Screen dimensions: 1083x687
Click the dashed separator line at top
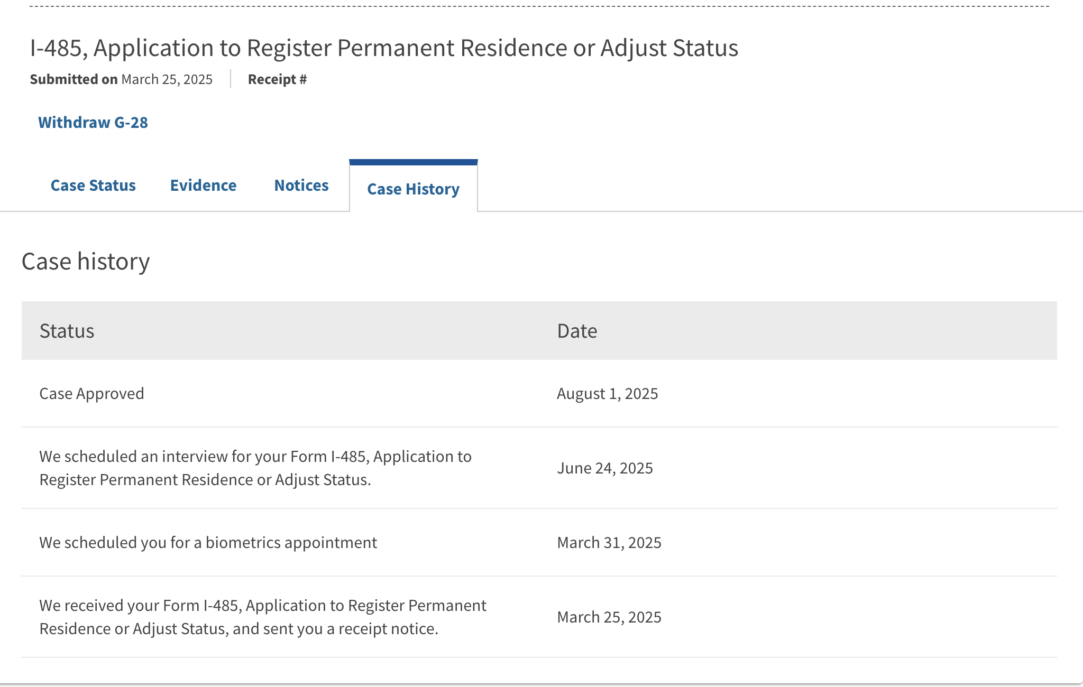pyautogui.click(x=539, y=6)
